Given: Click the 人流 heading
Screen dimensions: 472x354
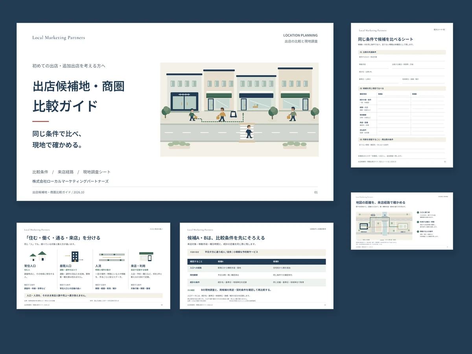Looking at the screenshot, I should click(98, 266).
